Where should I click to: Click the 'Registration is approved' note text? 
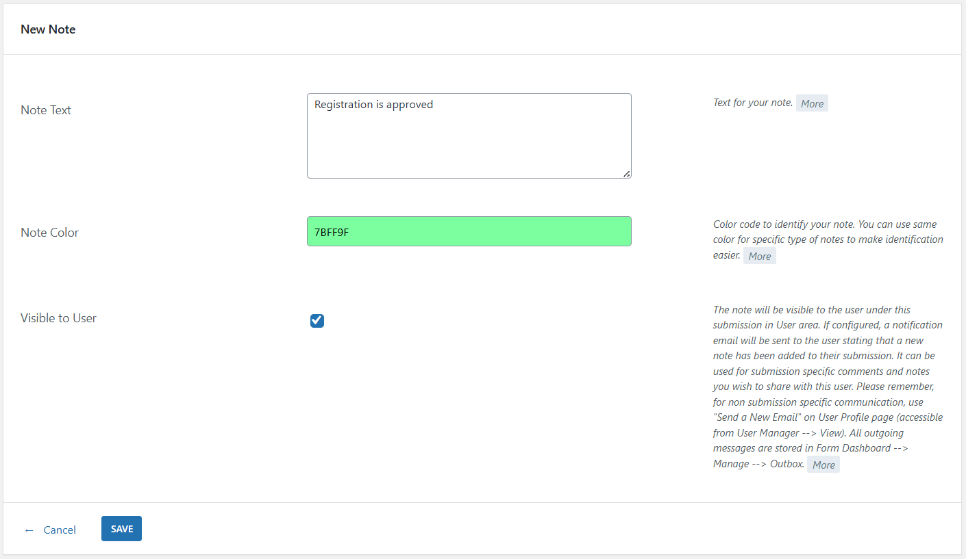click(374, 105)
